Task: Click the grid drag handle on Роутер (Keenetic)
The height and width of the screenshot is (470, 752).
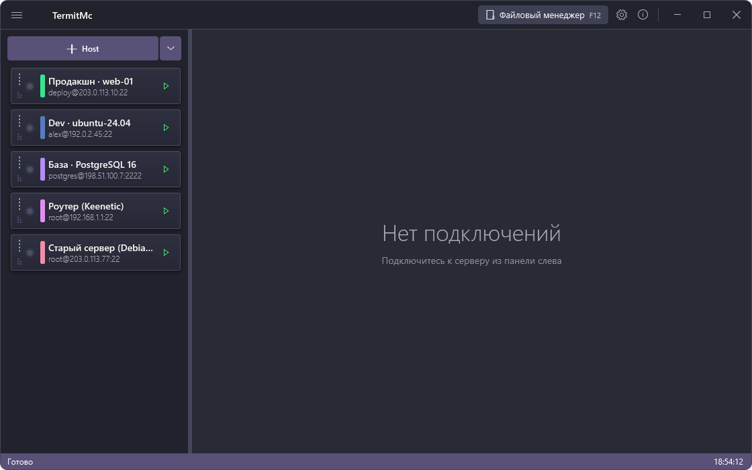Action: click(x=19, y=220)
